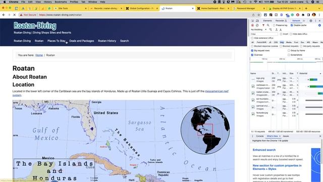Uncheck the Overview checkbox
This screenshot has width=323, height=182.
(x=252, y=55)
